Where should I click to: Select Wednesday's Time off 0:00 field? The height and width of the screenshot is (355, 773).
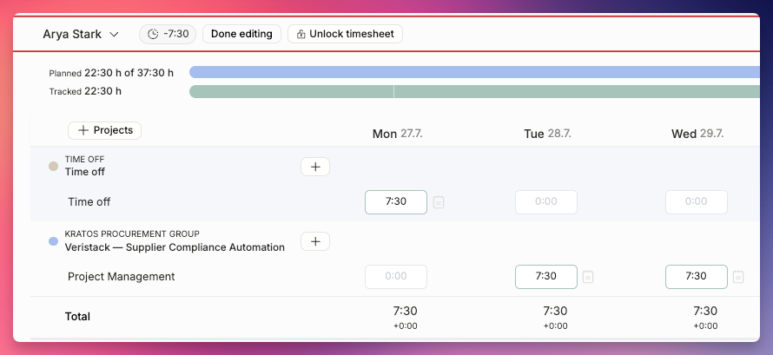[696, 202]
